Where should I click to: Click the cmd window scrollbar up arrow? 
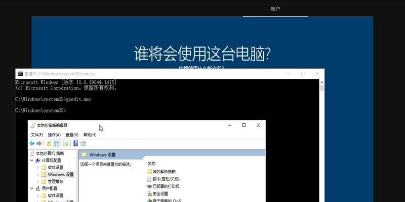[x=322, y=82]
